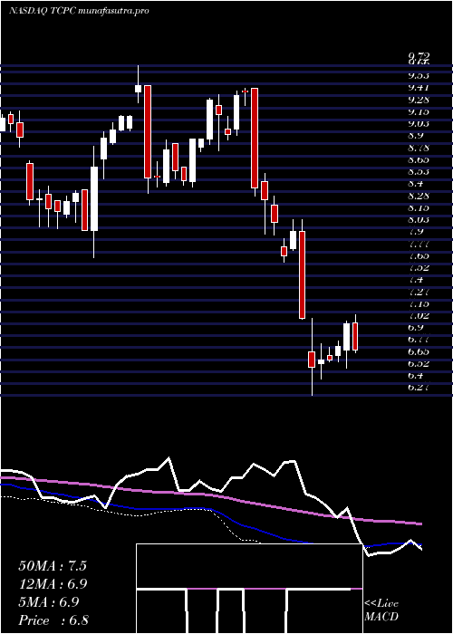Click the 9.15 price axis label
Viewport: 453px width, 634px height.
tap(419, 111)
